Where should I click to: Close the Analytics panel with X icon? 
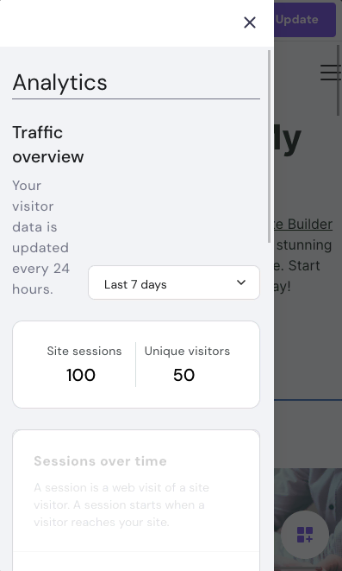pos(250,22)
